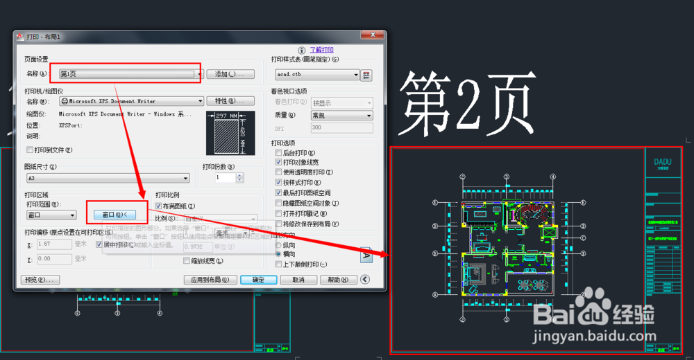Toggle the 按样式打印 checkbox
Image resolution: width=694 pixels, height=360 pixels.
click(278, 183)
